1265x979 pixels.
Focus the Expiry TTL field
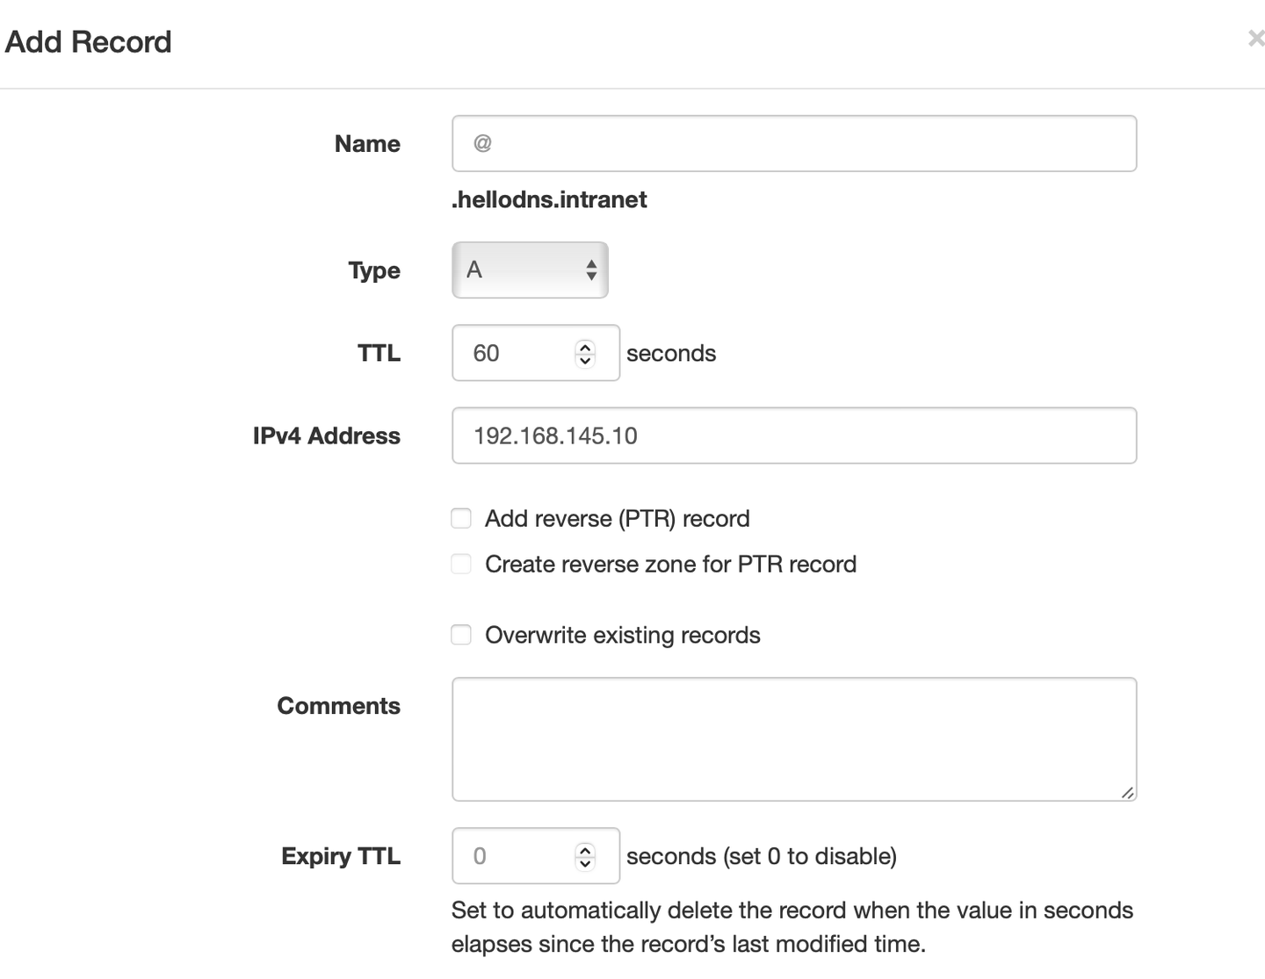(535, 856)
